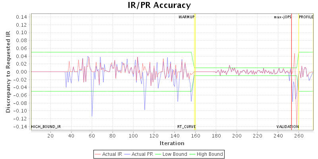Click the 0.14 tick on y-axis

pos(22,17)
